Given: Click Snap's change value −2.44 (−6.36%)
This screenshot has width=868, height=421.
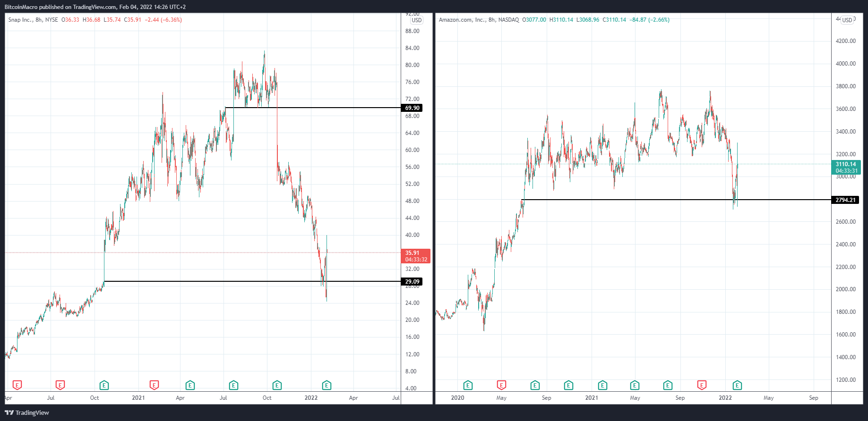Looking at the screenshot, I should [x=163, y=20].
